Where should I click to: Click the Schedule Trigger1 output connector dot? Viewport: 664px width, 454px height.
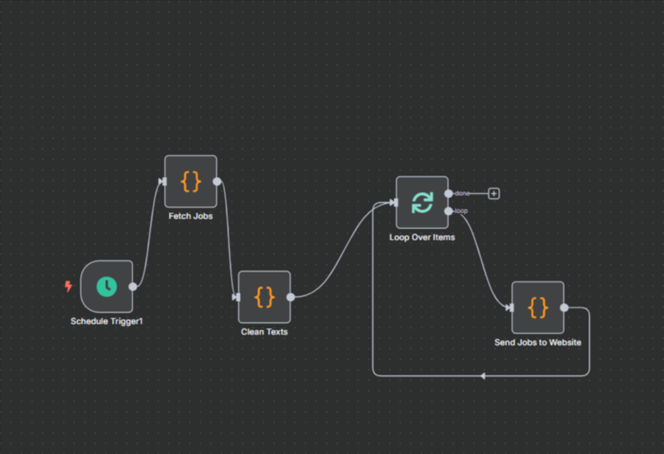(133, 286)
